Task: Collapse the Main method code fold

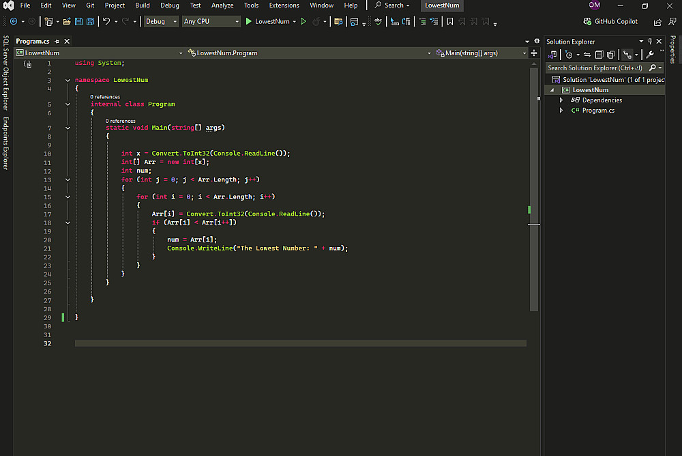Action: pos(68,128)
